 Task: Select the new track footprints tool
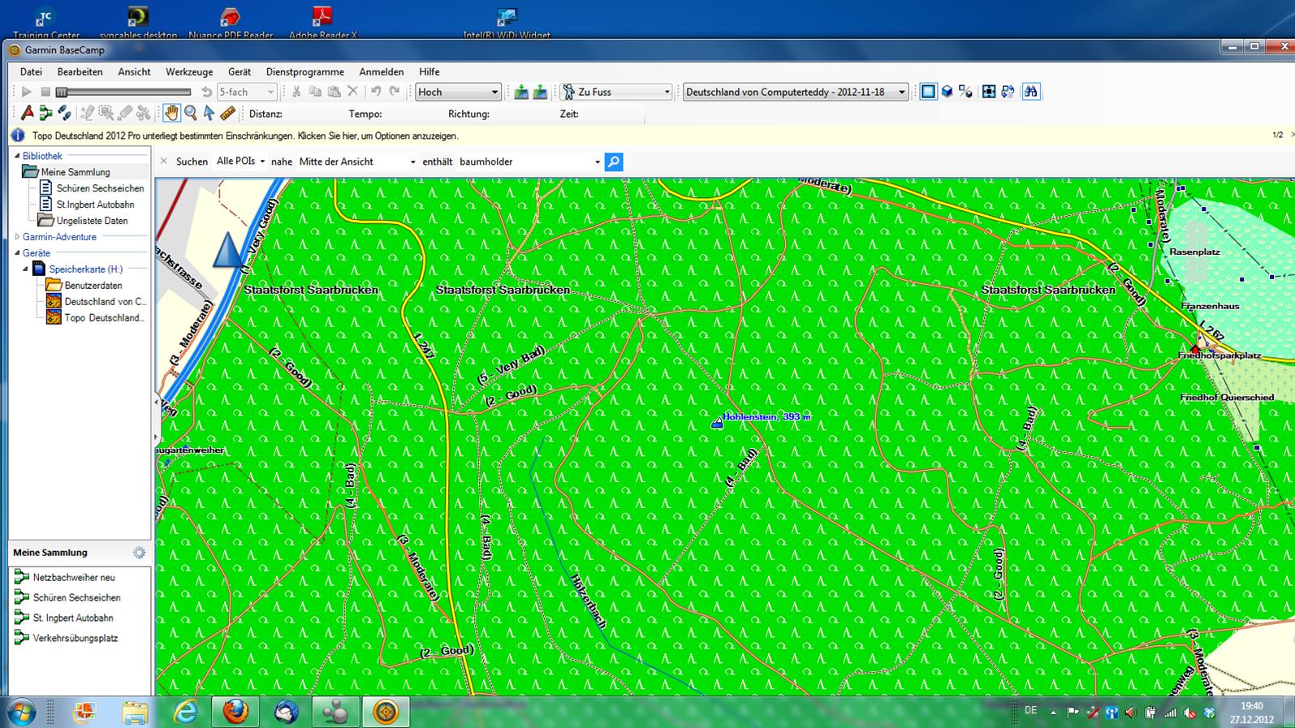[65, 114]
